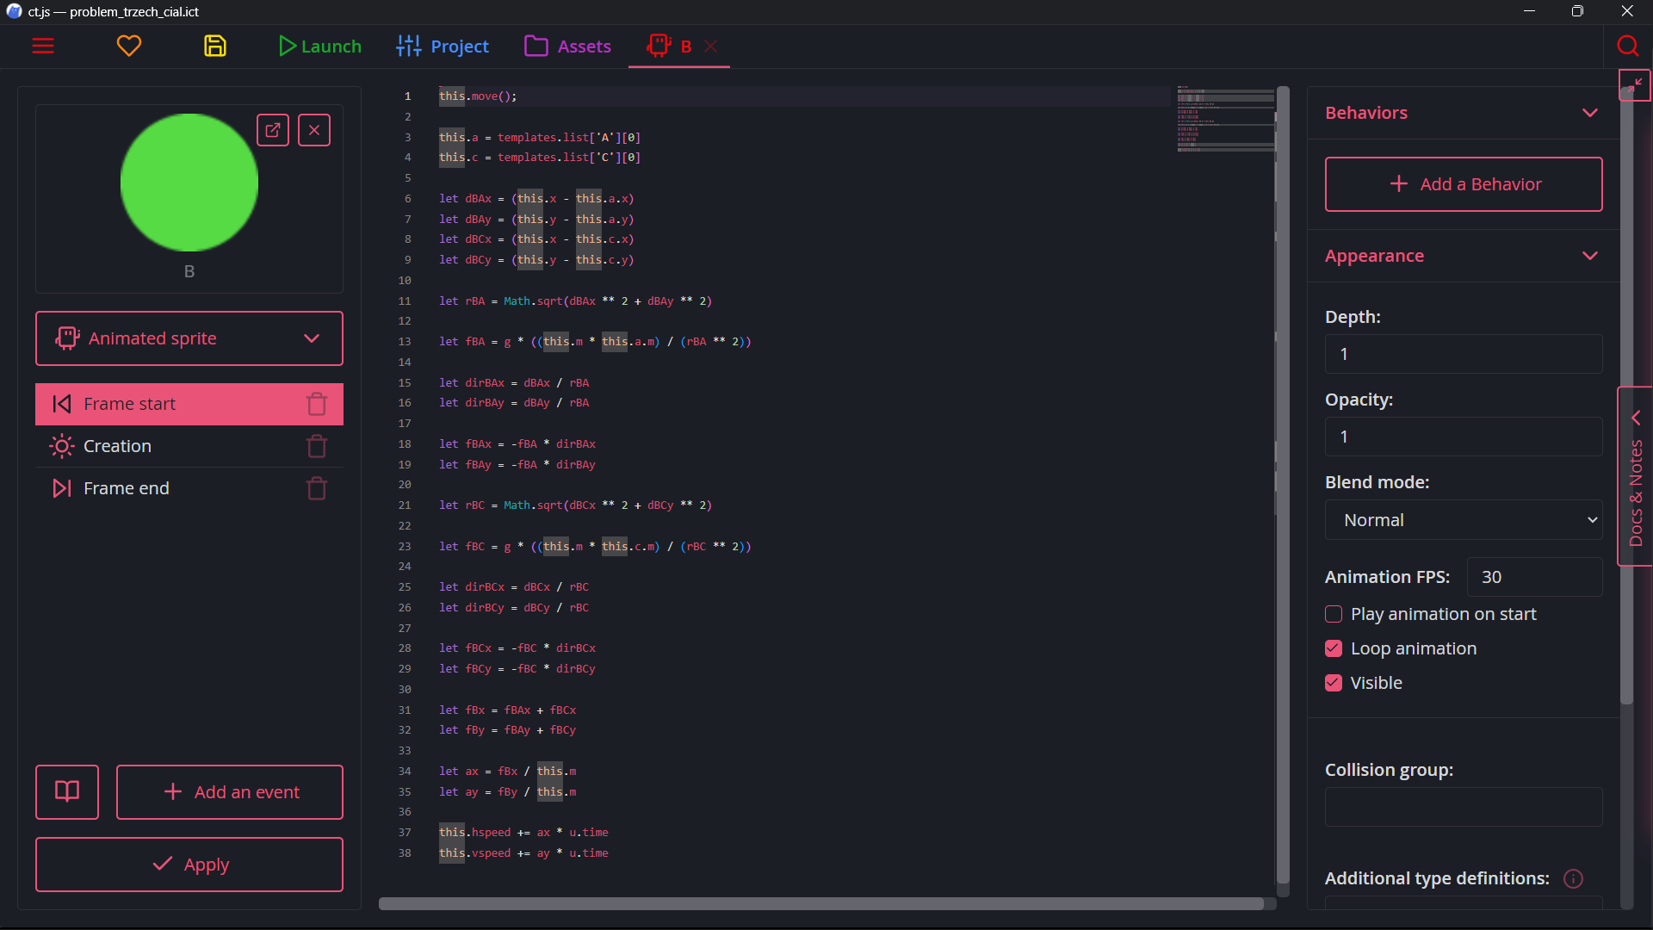
Task: Switch to the Assets tab
Action: pyautogui.click(x=568, y=46)
